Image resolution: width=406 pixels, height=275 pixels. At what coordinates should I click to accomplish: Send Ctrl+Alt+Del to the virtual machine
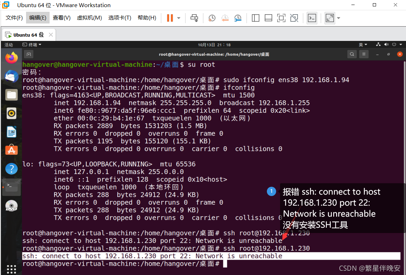click(194, 18)
